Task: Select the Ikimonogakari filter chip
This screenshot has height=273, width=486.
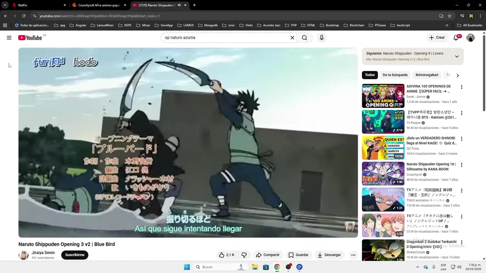Action: (427, 75)
